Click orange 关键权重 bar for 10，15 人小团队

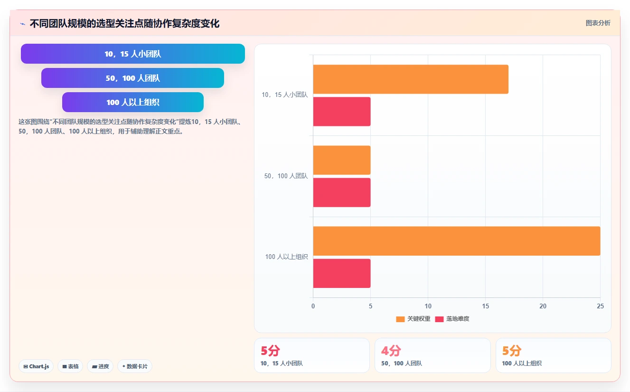(411, 79)
